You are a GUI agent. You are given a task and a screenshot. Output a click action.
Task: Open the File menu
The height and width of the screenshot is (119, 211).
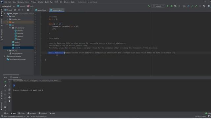tap(6, 2)
